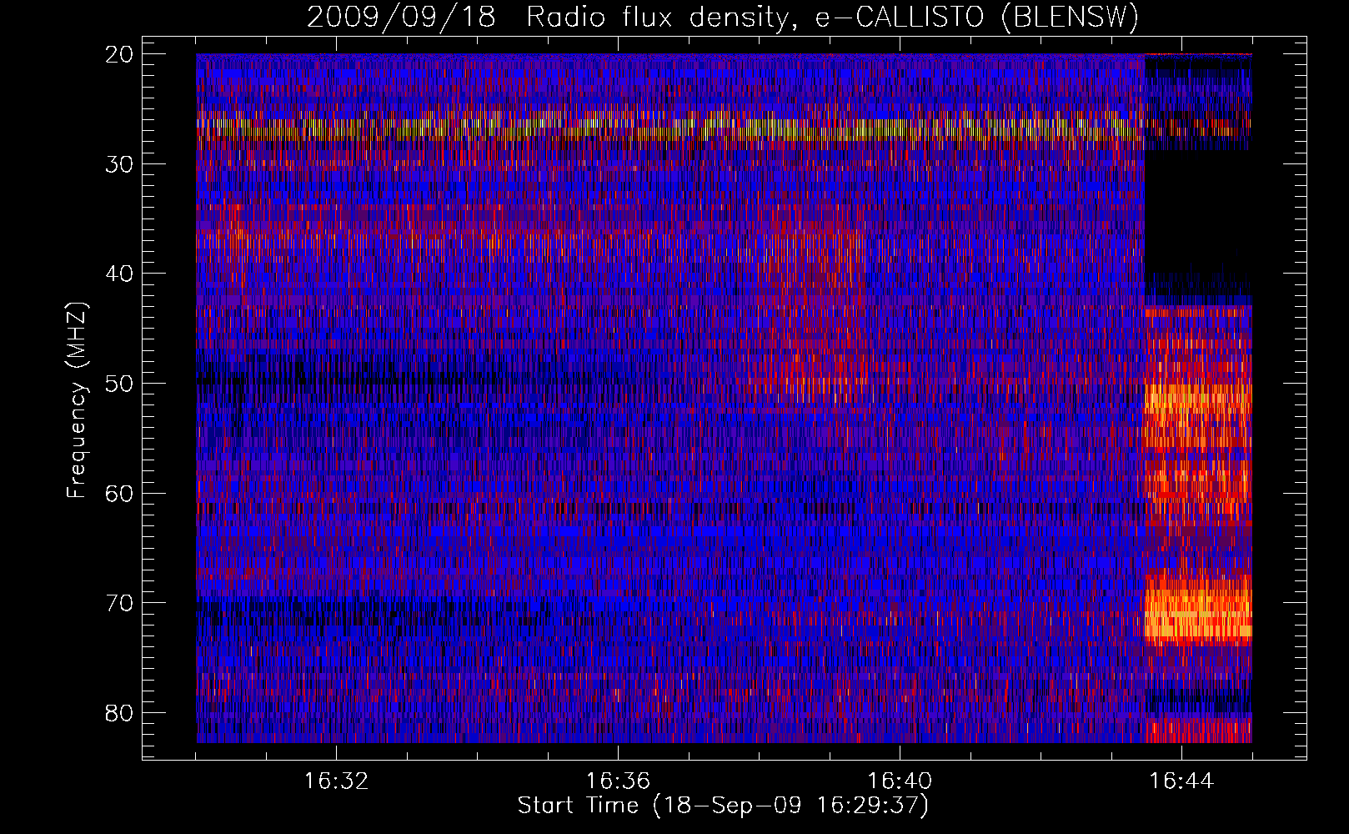The width and height of the screenshot is (1349, 834).
Task: Click the frequency tick label "20"
Action: pyautogui.click(x=120, y=55)
